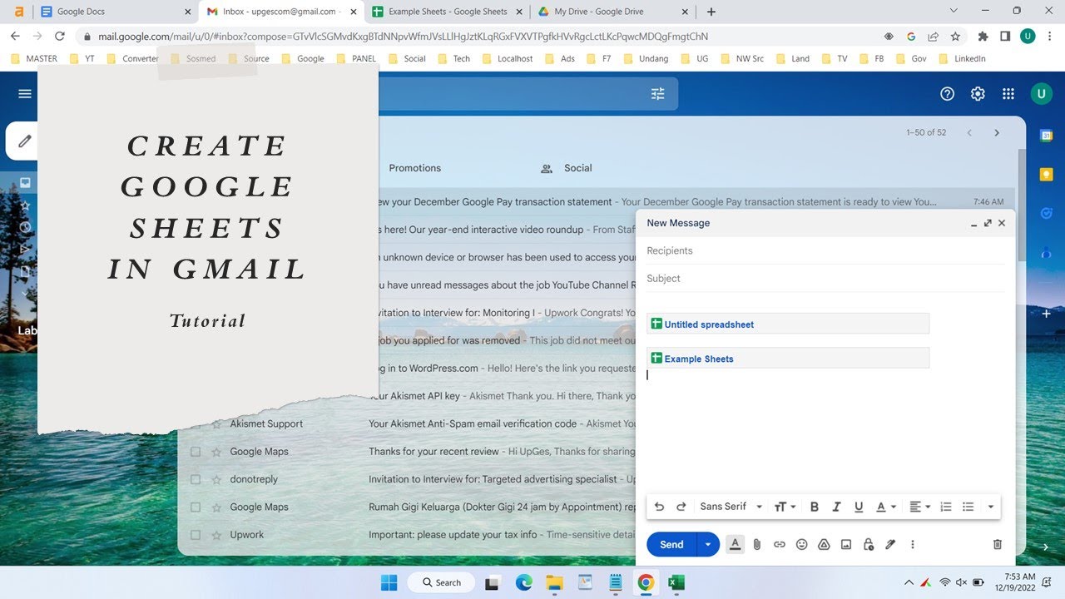Screen dimensions: 1065x599
Task: Open Promotions inbox tab
Action: pyautogui.click(x=414, y=168)
